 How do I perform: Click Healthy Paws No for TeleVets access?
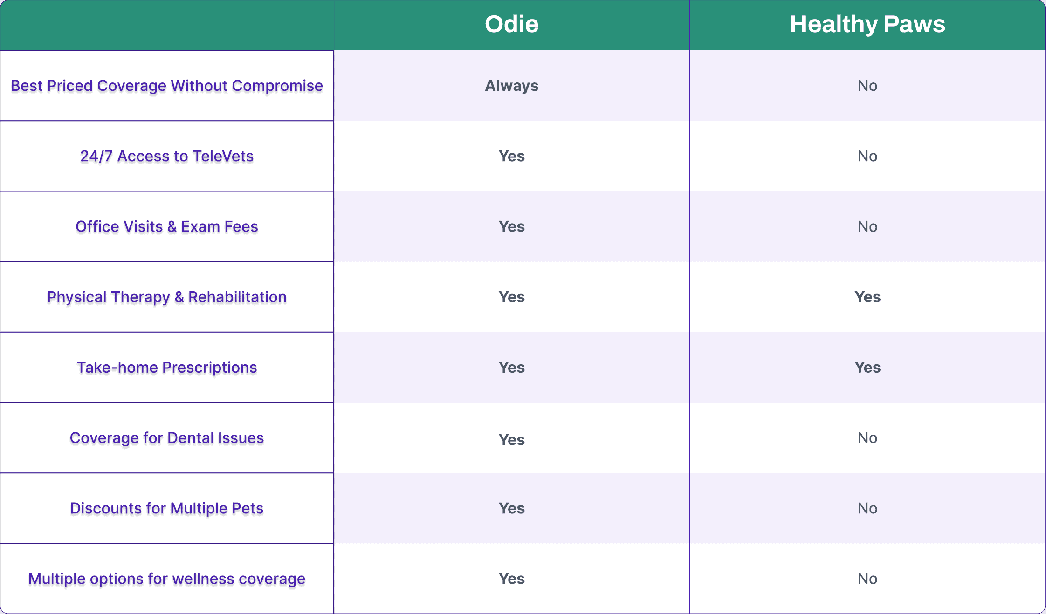tap(867, 156)
